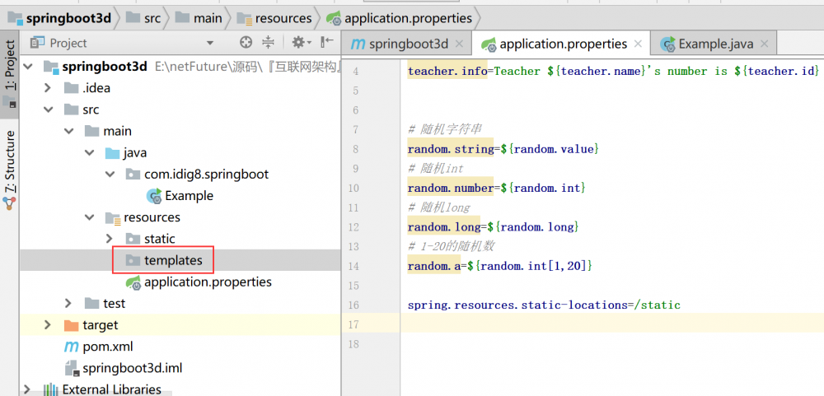Screen dimensions: 824x396
Task: Click the springboot3d breadcrumb folder icon
Action: (x=16, y=18)
